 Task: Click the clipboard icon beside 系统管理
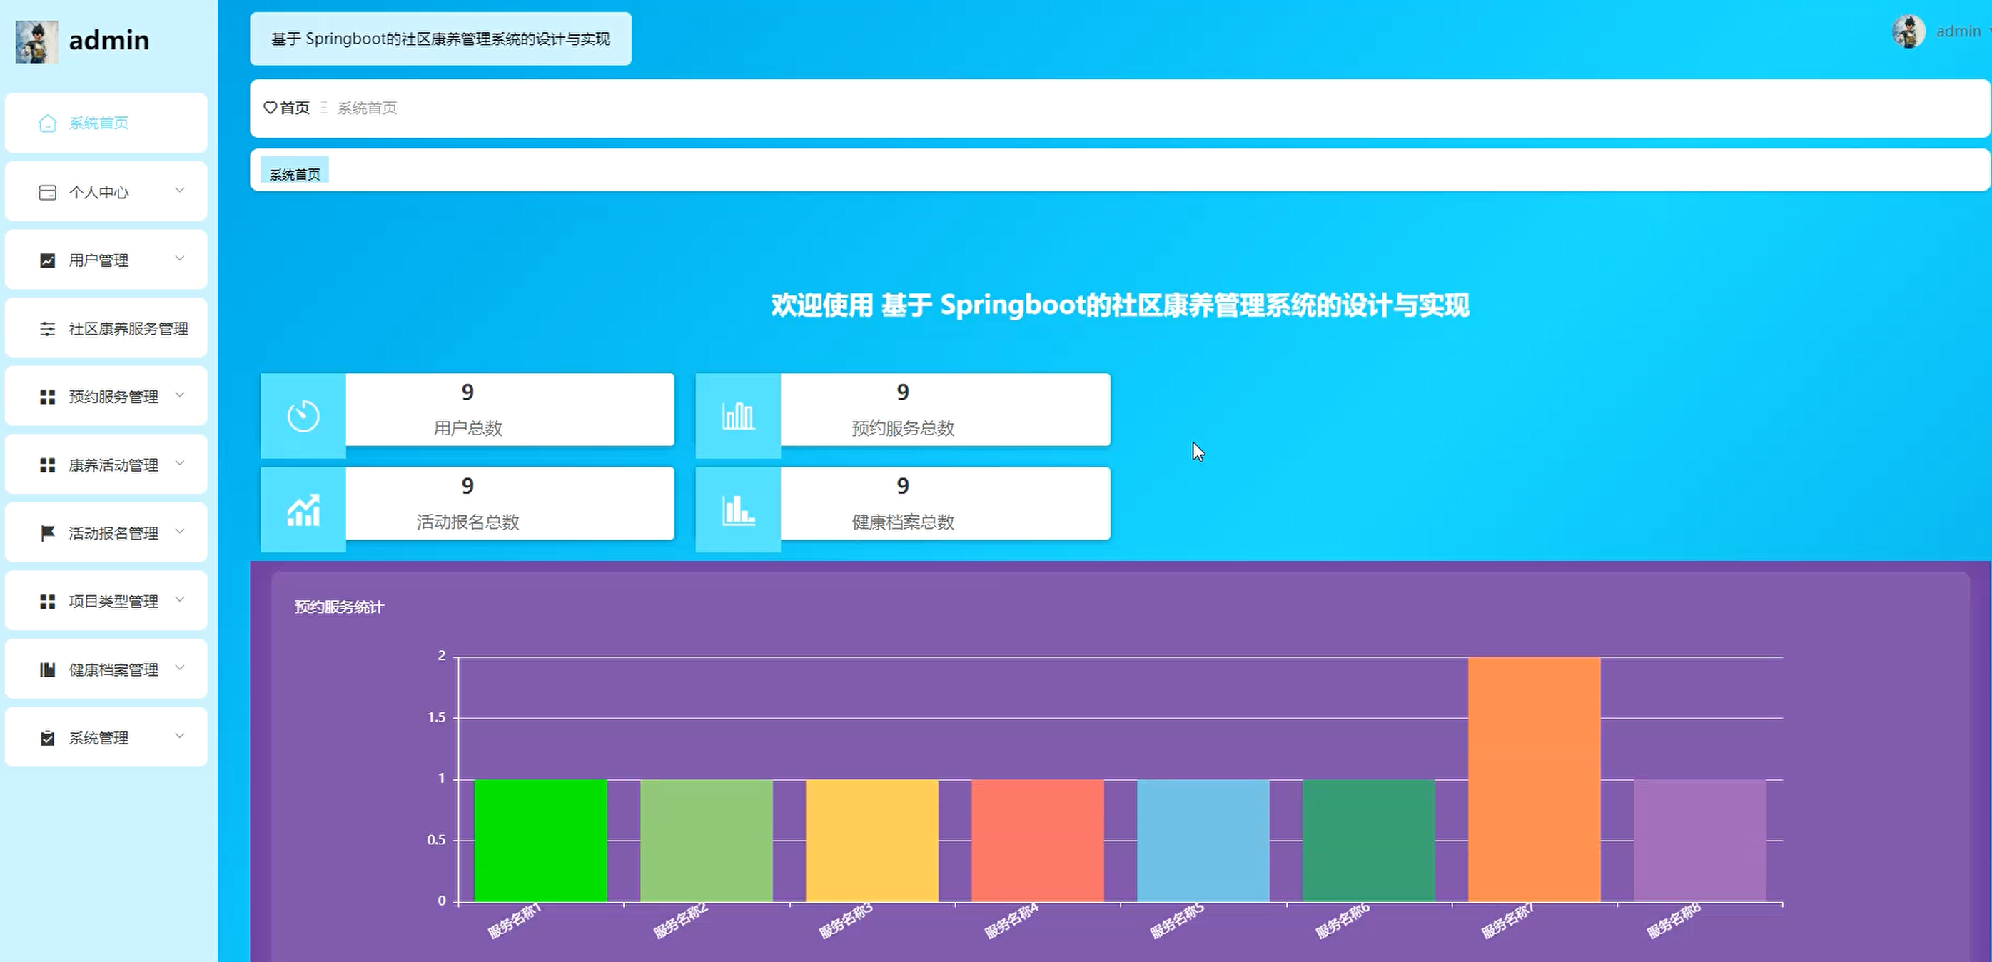(x=47, y=738)
